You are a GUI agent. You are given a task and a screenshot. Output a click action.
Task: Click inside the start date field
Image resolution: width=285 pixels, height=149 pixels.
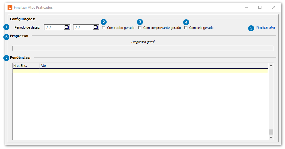(x=54, y=27)
